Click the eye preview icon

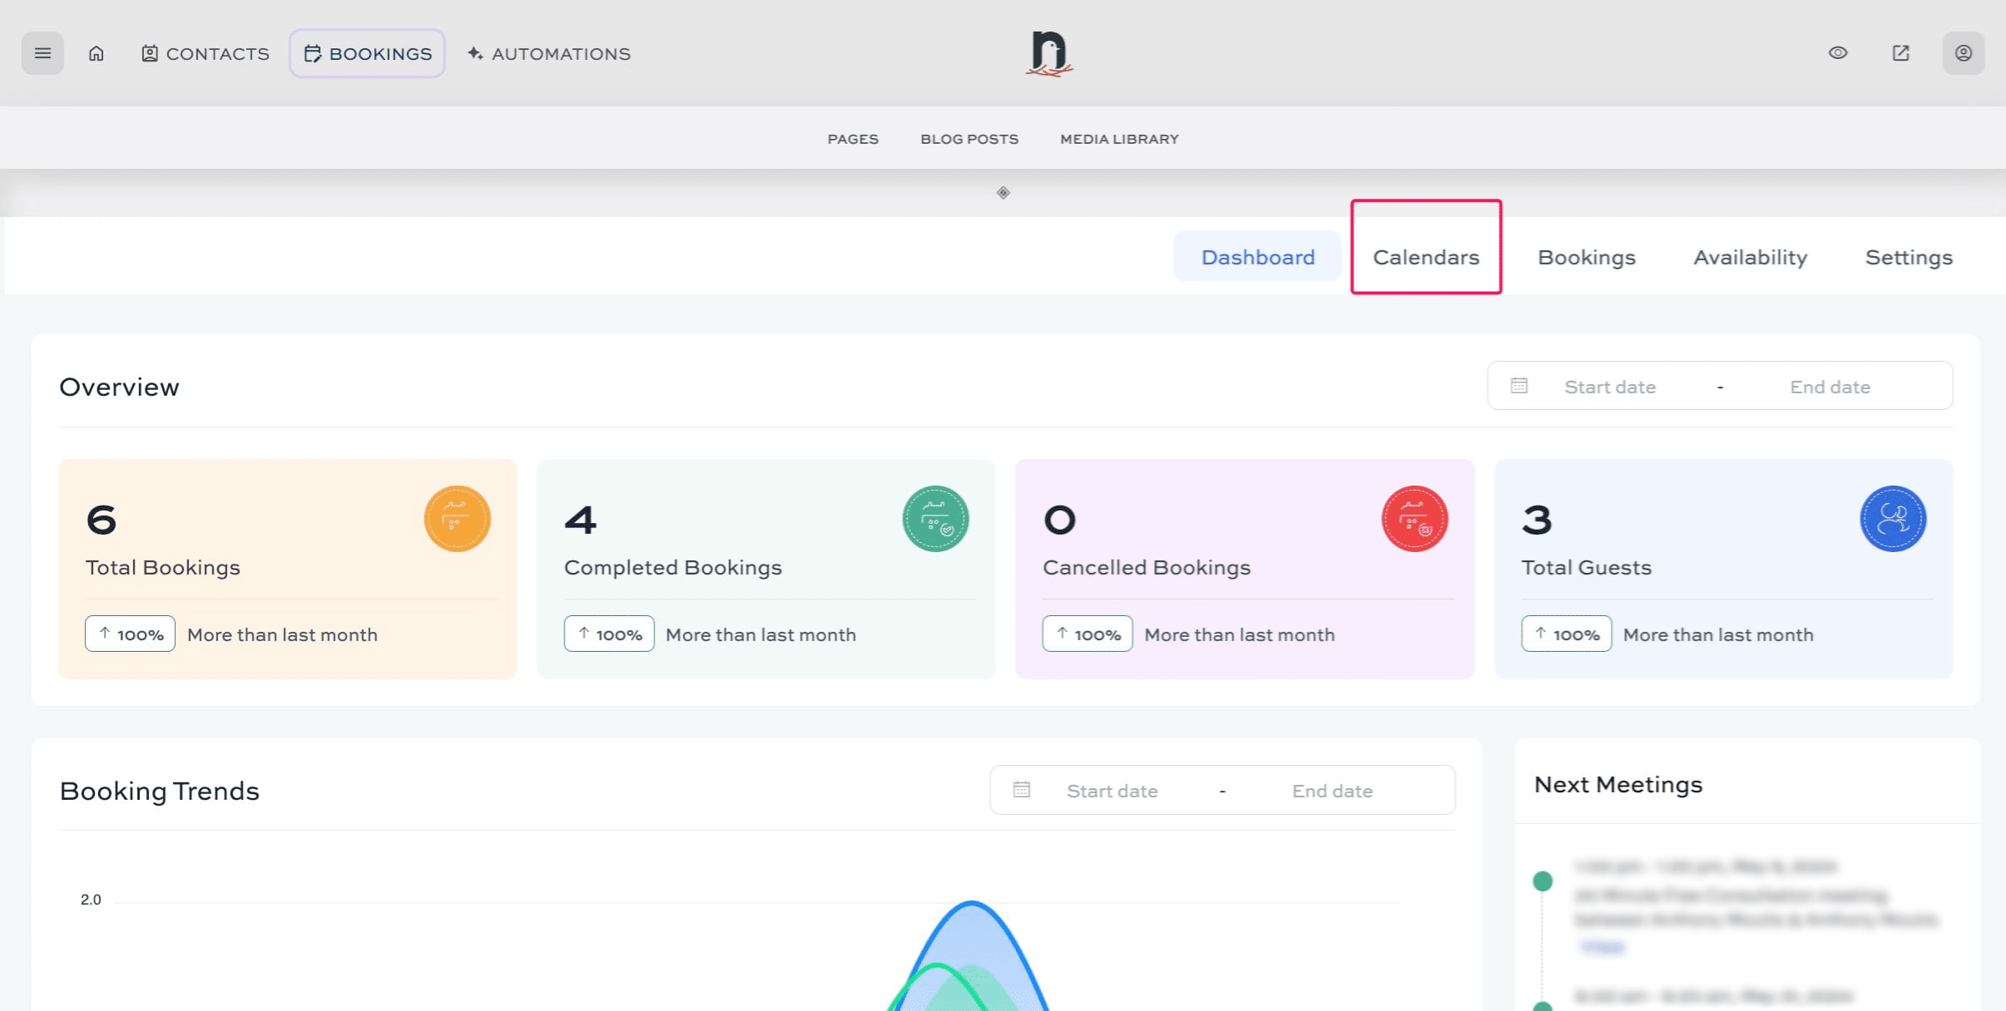coord(1838,53)
